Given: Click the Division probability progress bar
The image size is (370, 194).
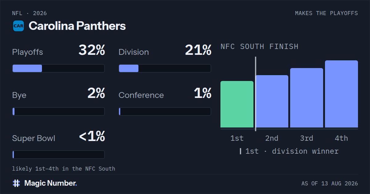Looking at the screenshot, I should [165, 68].
